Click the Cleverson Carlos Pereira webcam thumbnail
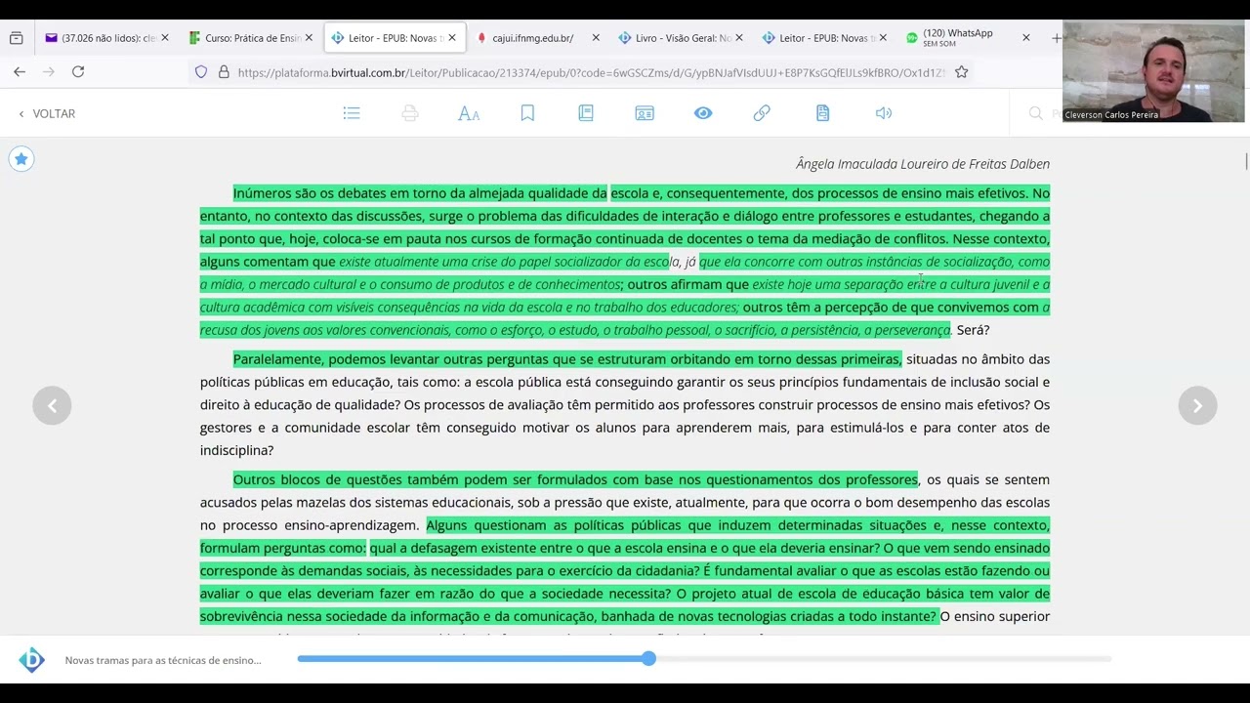Image resolution: width=1250 pixels, height=703 pixels. pos(1152,71)
